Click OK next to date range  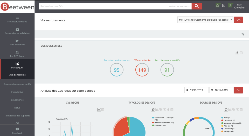238,90
